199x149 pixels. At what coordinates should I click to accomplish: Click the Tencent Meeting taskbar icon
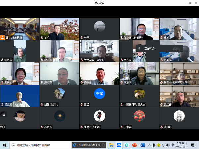tap(119, 145)
